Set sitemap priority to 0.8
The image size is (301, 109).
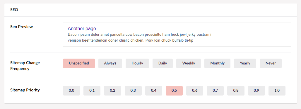pyautogui.click(x=236, y=91)
